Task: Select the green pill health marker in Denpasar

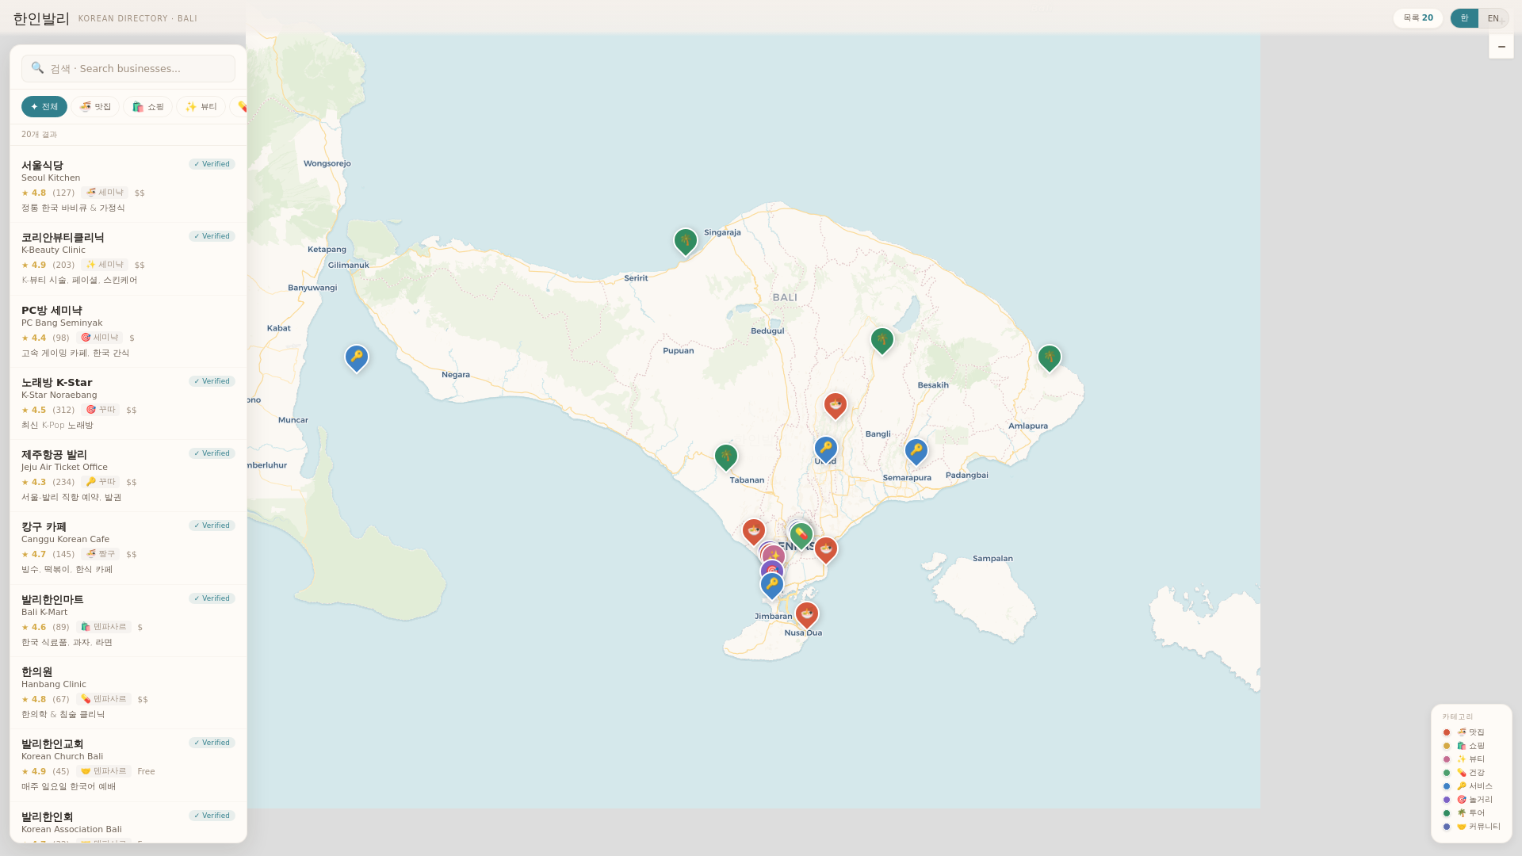Action: pyautogui.click(x=801, y=535)
